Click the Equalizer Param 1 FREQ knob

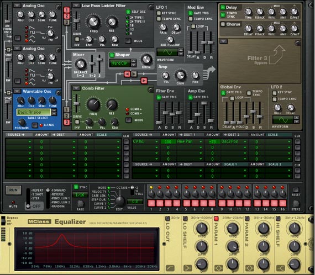[x=233, y=229]
